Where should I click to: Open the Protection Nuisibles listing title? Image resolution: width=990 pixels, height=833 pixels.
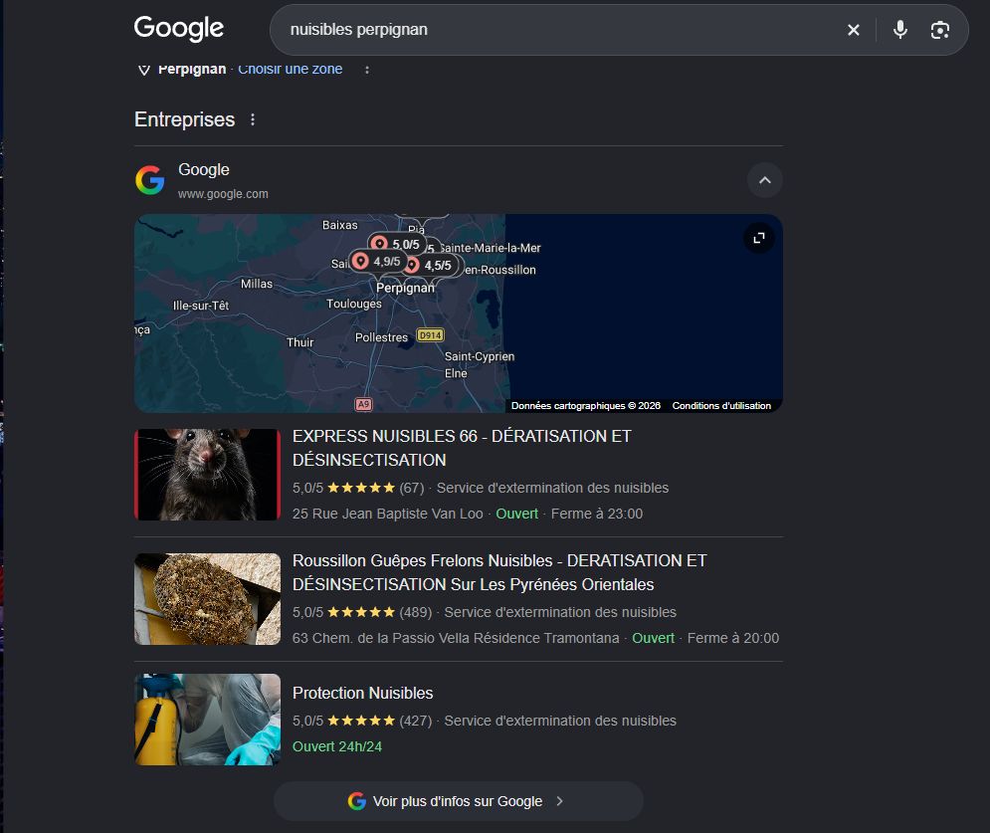tap(362, 693)
